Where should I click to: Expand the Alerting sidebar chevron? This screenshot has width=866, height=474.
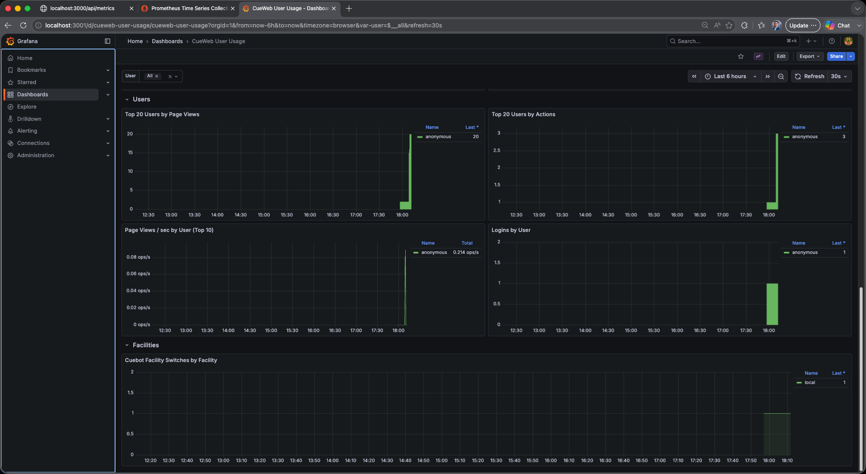108,131
